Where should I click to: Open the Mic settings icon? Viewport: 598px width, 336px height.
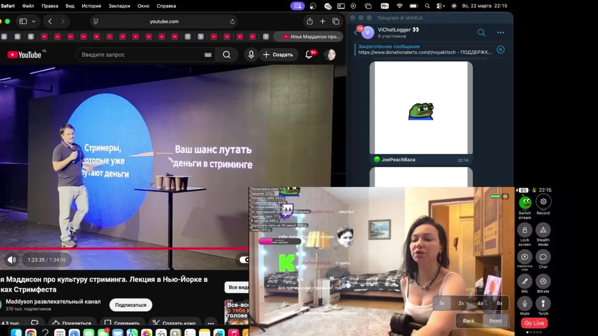525,281
